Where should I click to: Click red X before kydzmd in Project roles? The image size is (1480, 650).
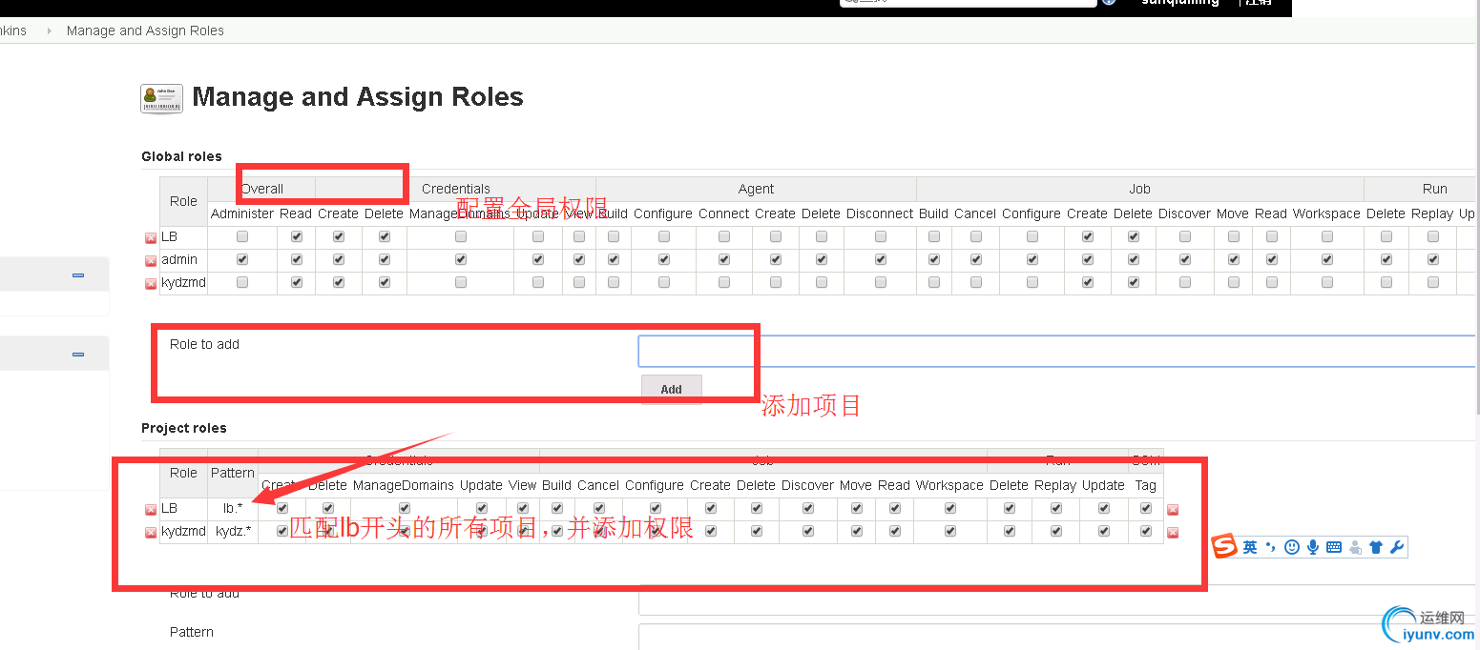[x=150, y=533]
